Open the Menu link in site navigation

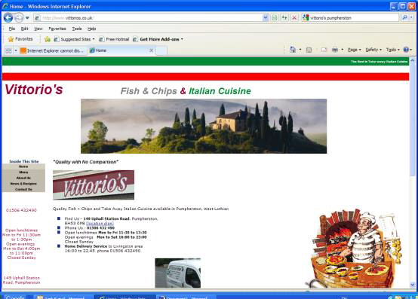23,172
